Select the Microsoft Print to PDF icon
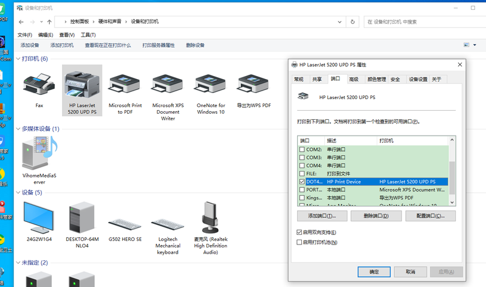Image resolution: width=486 pixels, height=287 pixels. (125, 84)
